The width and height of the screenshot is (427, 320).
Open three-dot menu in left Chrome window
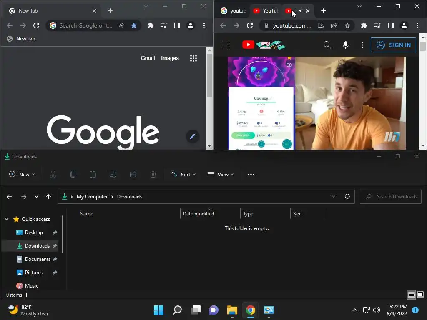[x=204, y=25]
